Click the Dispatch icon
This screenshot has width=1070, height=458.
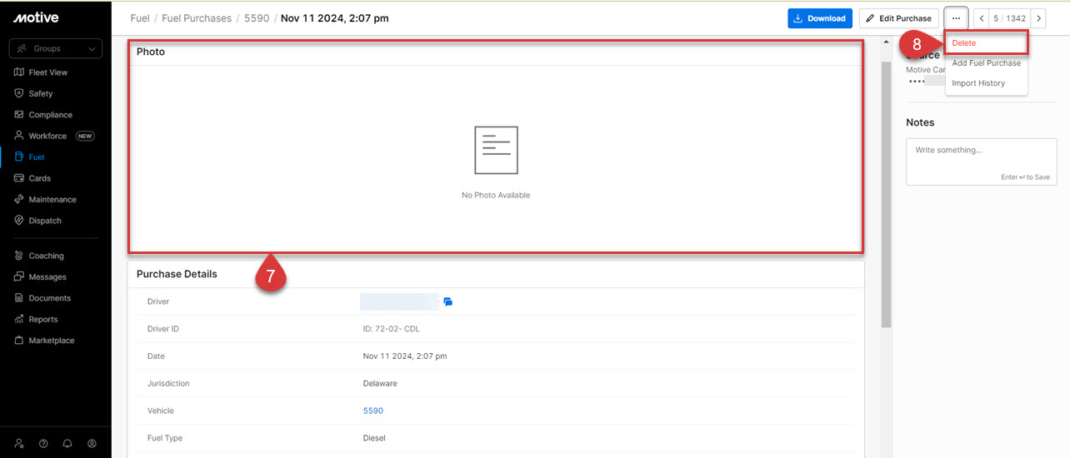(x=19, y=221)
